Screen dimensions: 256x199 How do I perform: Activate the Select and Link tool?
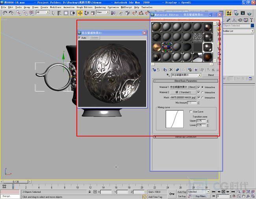pyautogui.click(x=19, y=13)
